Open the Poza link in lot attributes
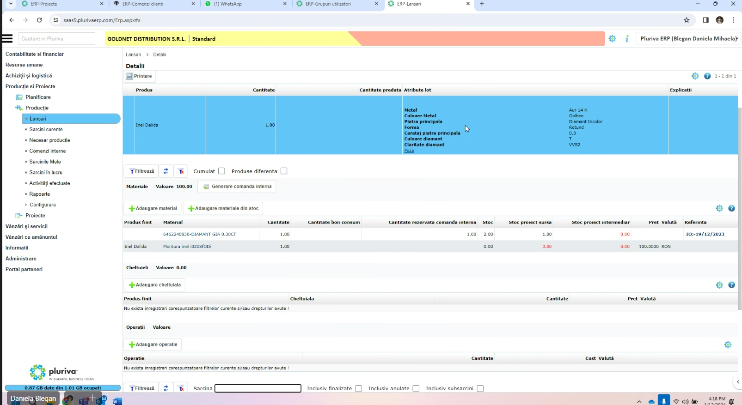 point(409,151)
